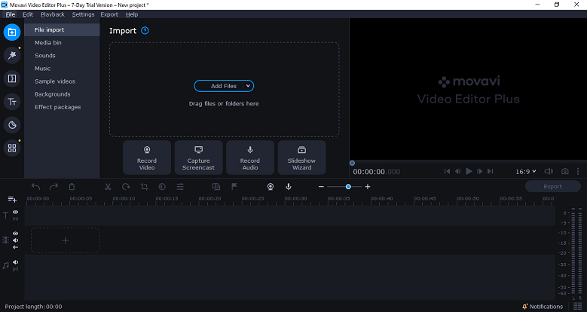Zoom in timeline with plus button
Image resolution: width=587 pixels, height=312 pixels.
(x=368, y=187)
